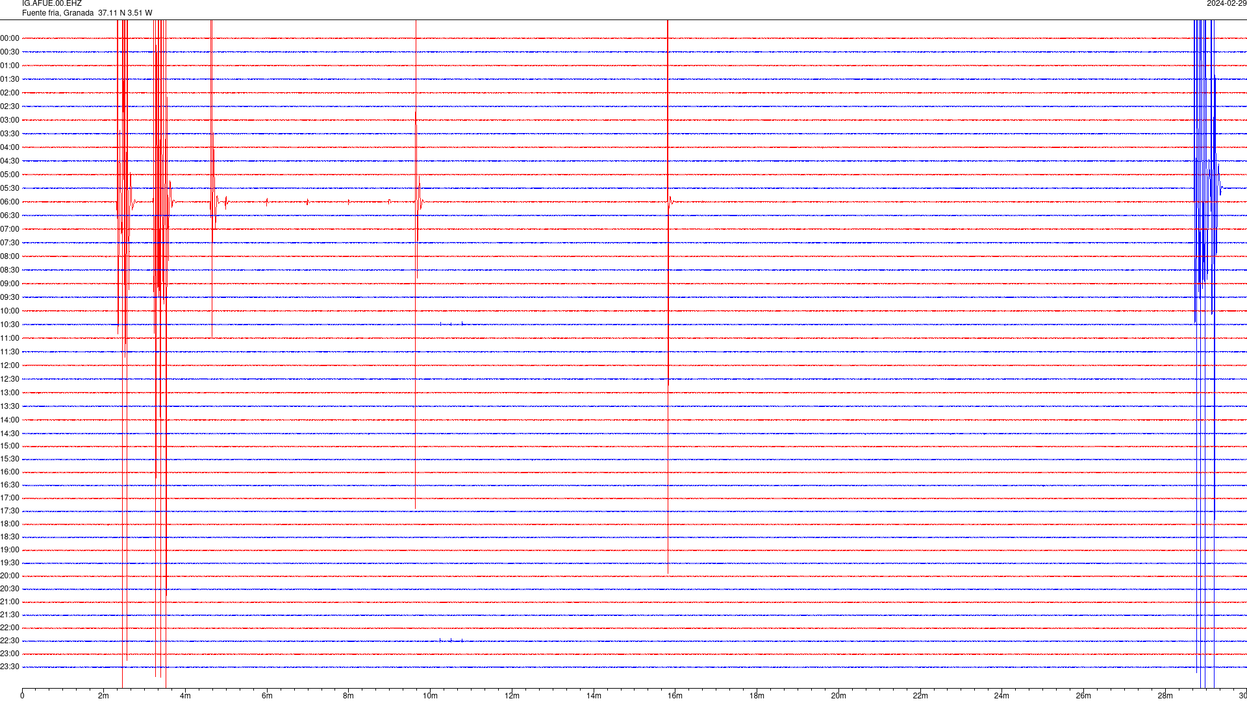Viewport: 1247px width, 701px height.
Task: Select the 17:30 time row label
Action: 10,511
